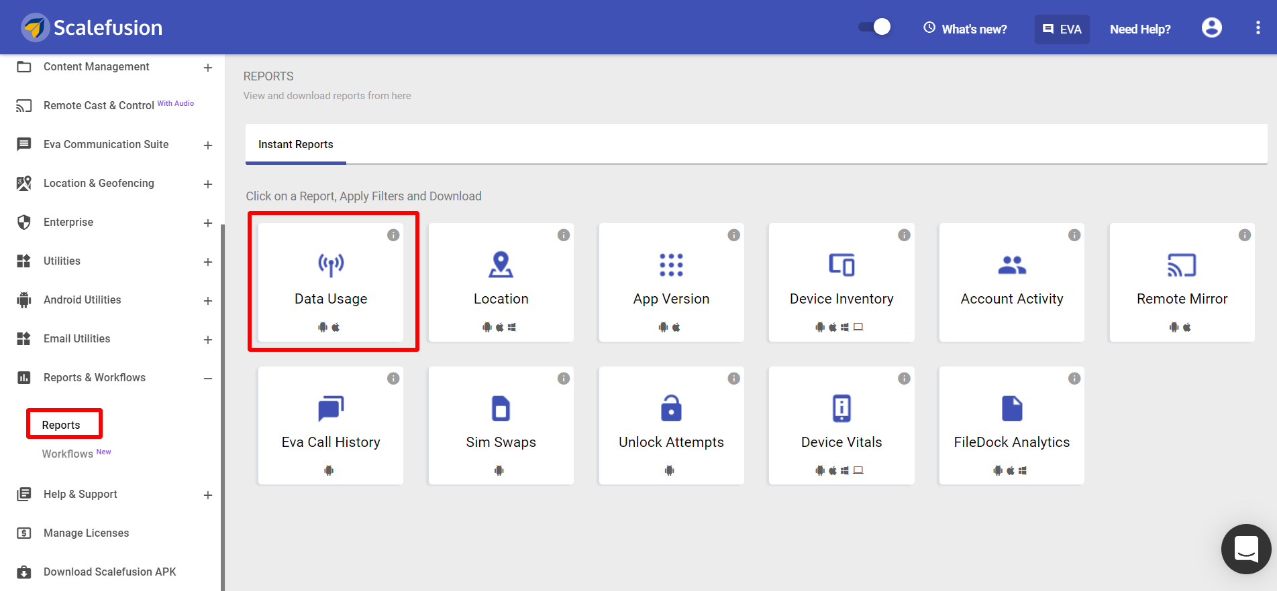Click the Utilities widgets icon

(x=24, y=261)
